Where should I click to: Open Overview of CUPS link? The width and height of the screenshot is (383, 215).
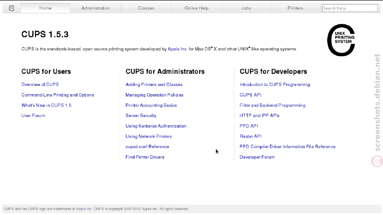click(x=40, y=85)
